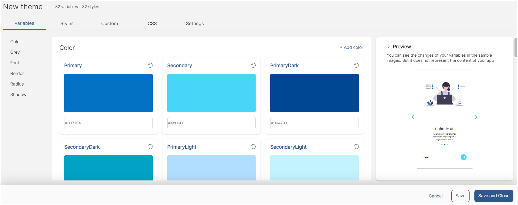Click the Add color link
Viewport: 518px width, 205px height.
coord(351,47)
